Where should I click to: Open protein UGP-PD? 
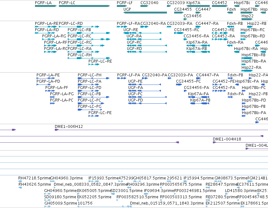(x=135, y=100)
